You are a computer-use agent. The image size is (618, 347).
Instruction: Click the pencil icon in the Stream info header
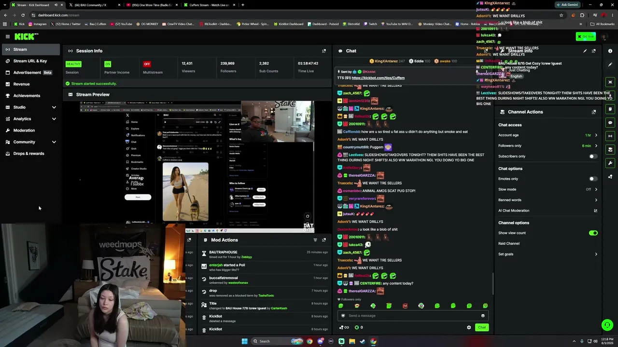click(585, 51)
